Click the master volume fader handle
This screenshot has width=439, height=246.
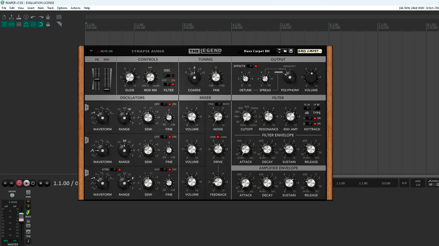pos(21,217)
